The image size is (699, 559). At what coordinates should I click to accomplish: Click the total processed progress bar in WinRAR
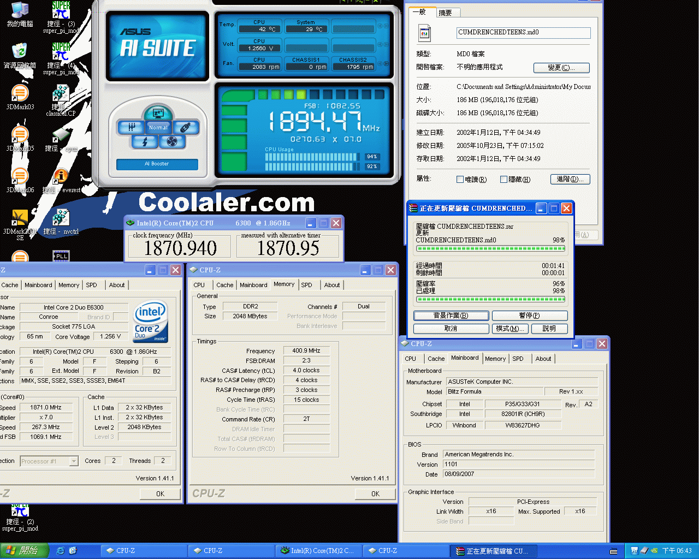pyautogui.click(x=490, y=299)
